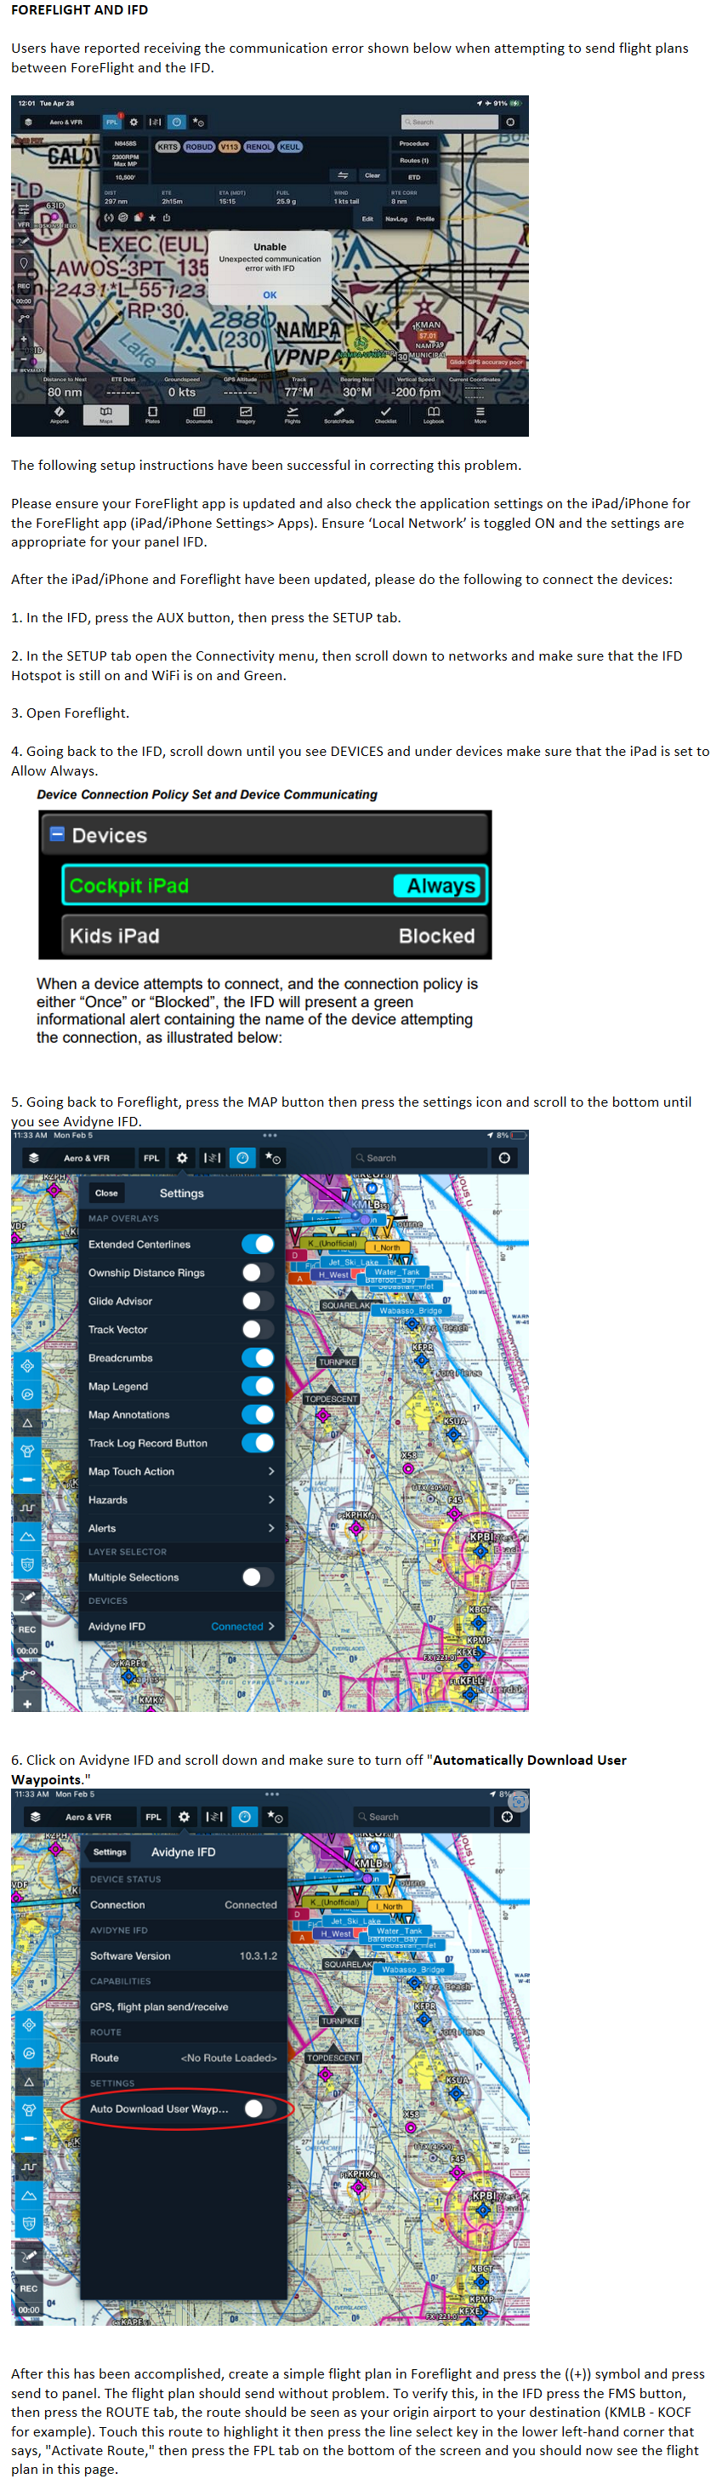Click the center-on-location icon in Settings panel screenshot

tap(505, 1158)
